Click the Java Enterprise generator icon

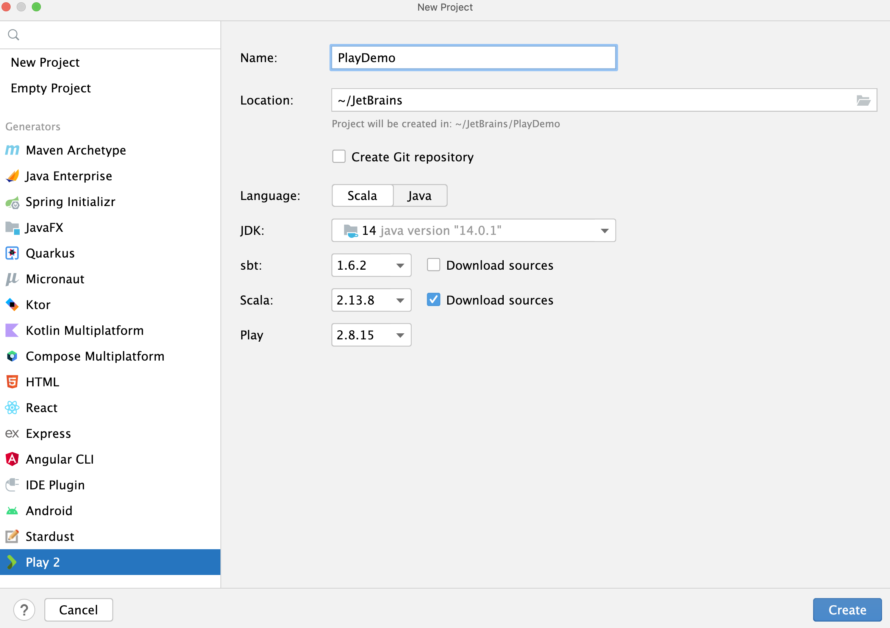click(12, 176)
